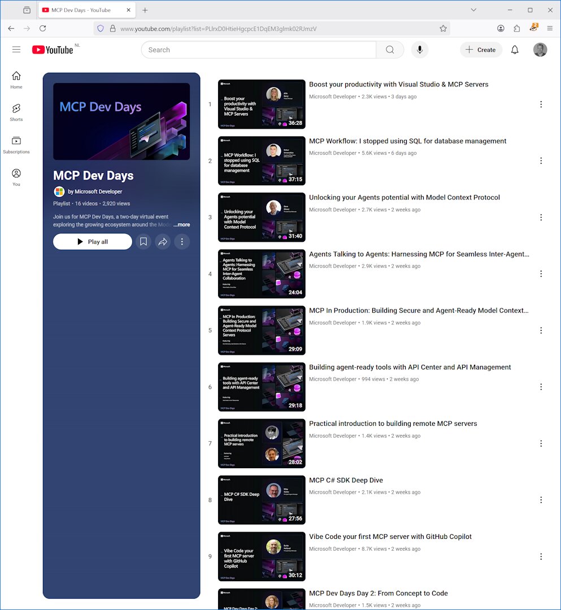The width and height of the screenshot is (561, 610).
Task: Start a voice search with the microphone icon
Action: (419, 50)
